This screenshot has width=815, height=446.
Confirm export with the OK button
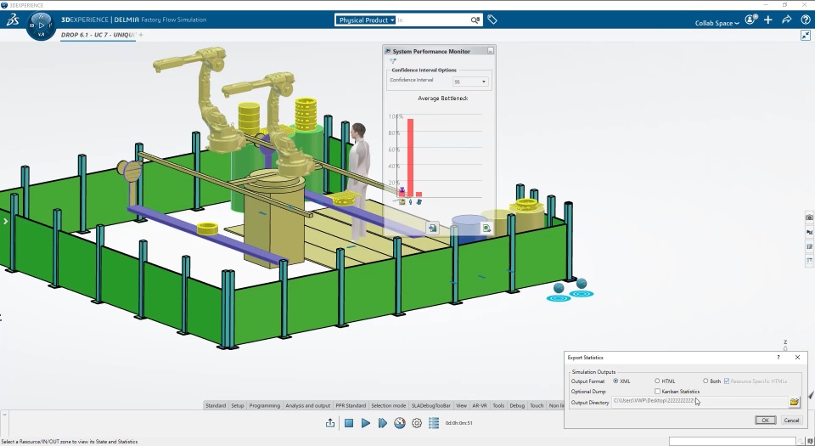tap(765, 420)
